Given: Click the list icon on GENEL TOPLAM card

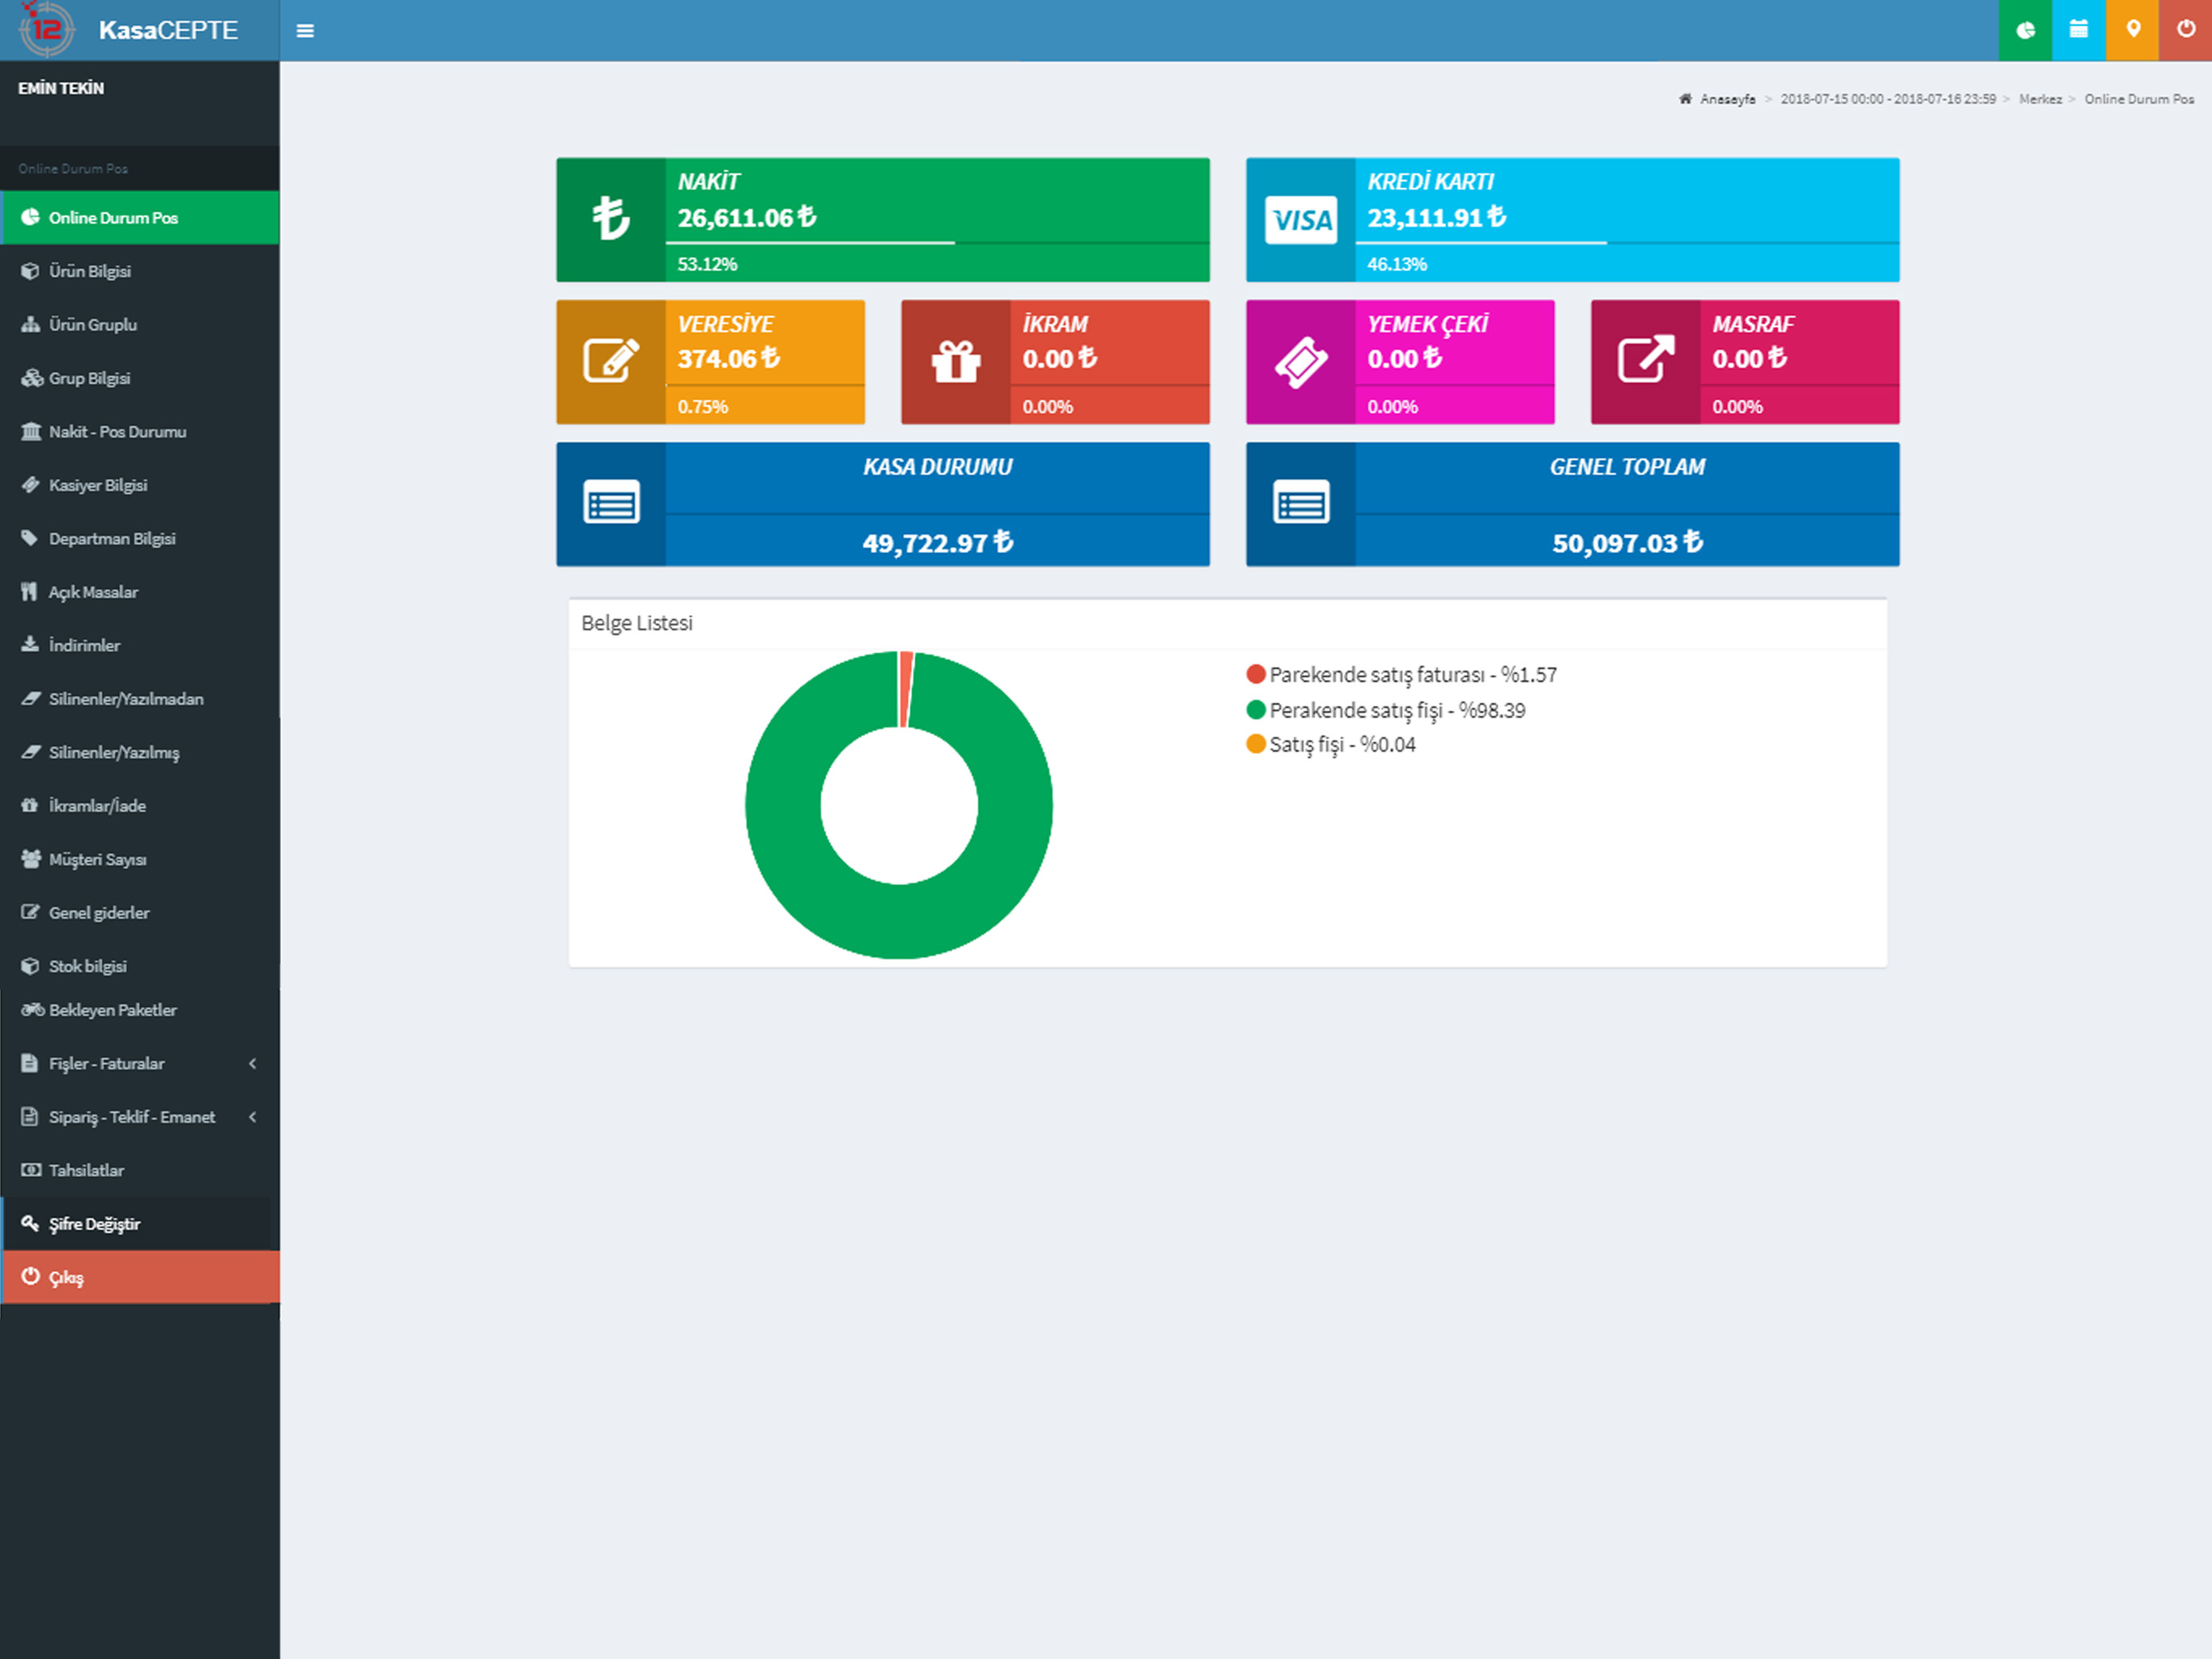Looking at the screenshot, I should 1301,502.
